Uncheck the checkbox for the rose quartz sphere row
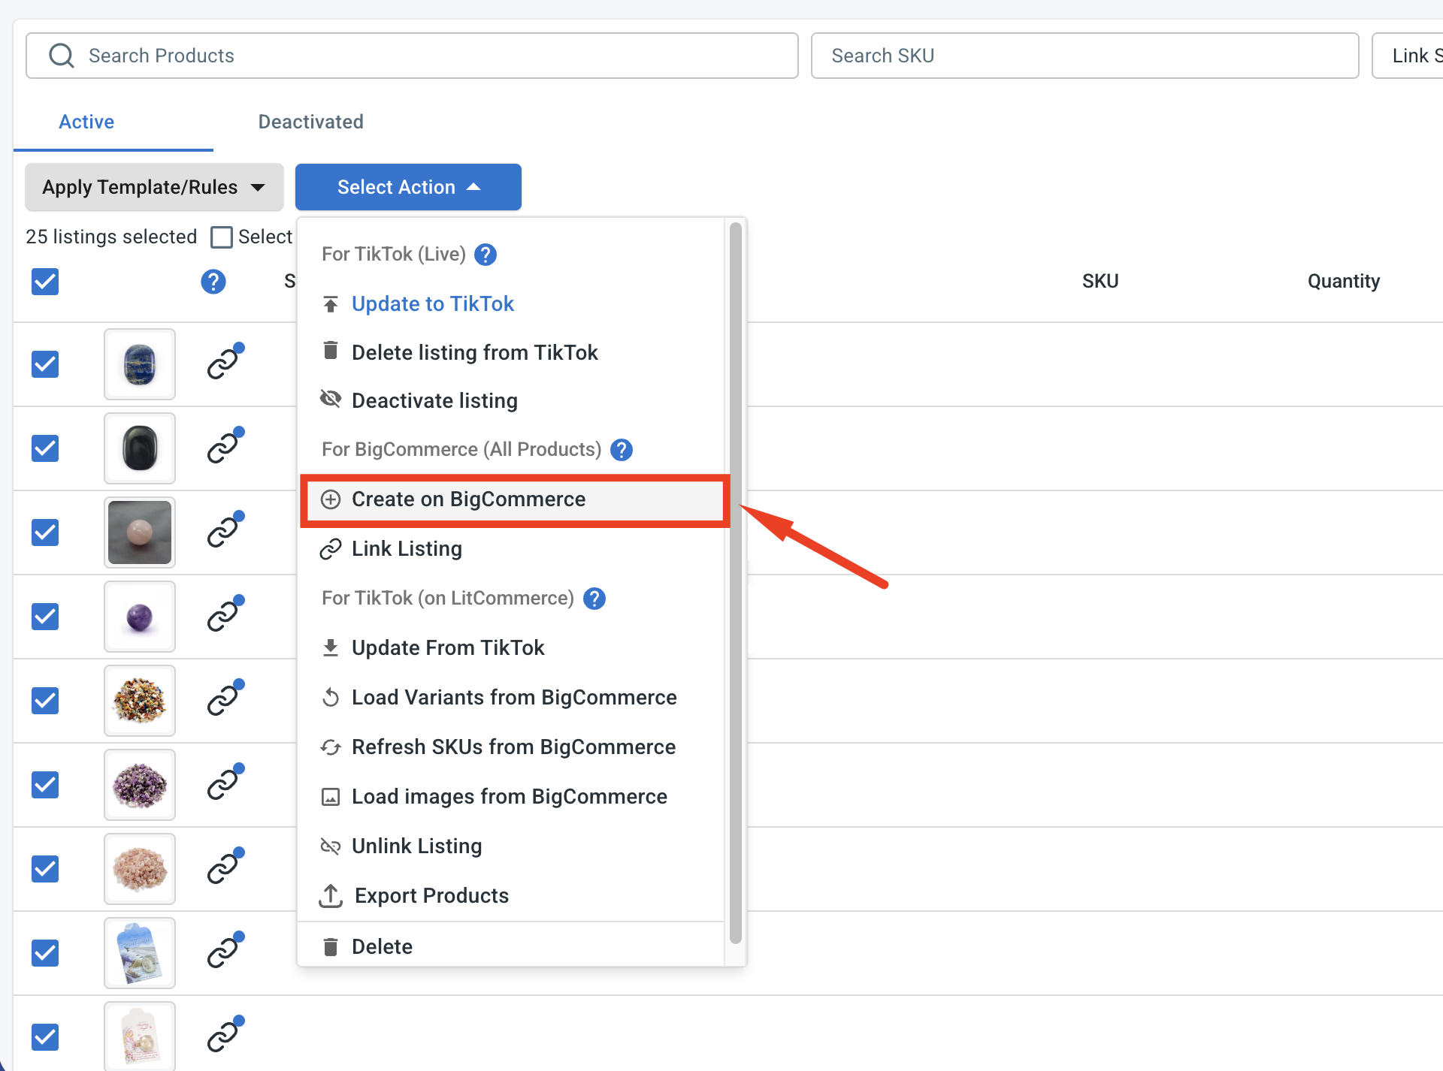Image resolution: width=1443 pixels, height=1071 pixels. coord(45,532)
